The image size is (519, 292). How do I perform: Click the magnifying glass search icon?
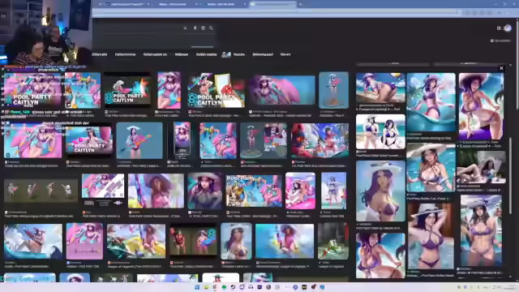point(211,28)
